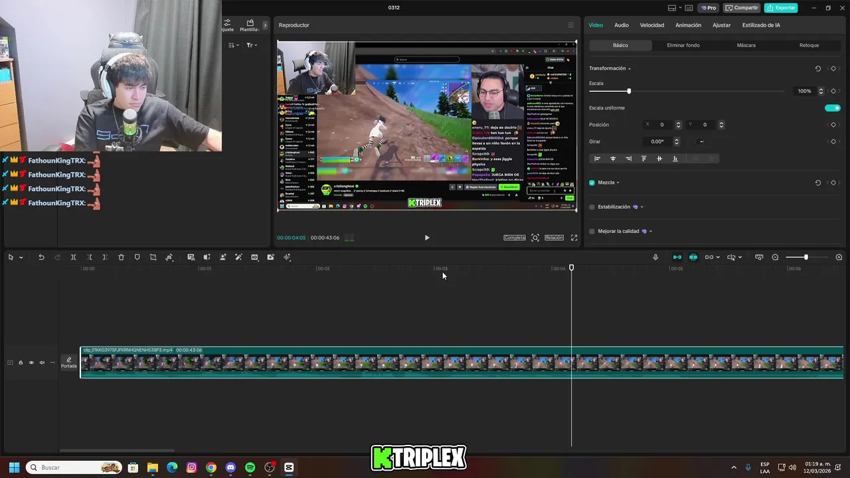Click the Completa button in player
The width and height of the screenshot is (850, 478).
[514, 238]
